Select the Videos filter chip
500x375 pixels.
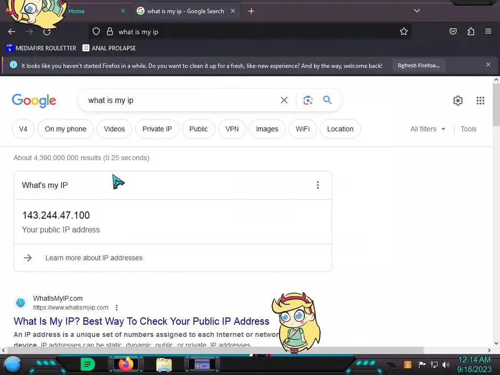point(114,129)
